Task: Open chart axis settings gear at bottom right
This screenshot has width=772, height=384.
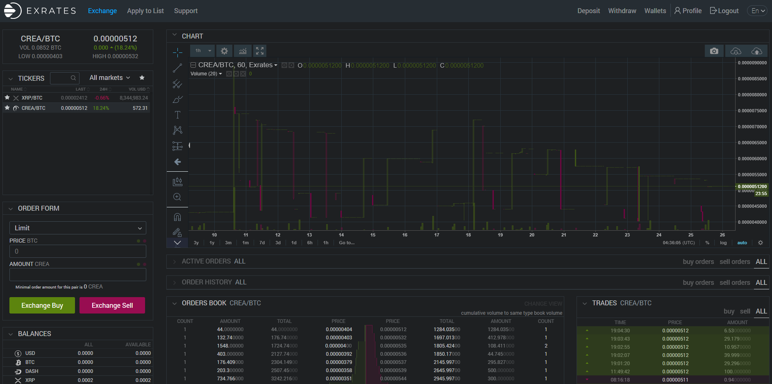Action: 761,243
